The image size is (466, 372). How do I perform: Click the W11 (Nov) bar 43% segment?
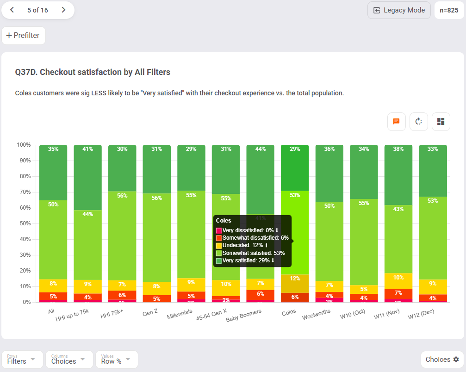click(398, 239)
